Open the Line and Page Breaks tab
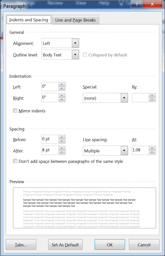Viewport: 165px width, 256px height. click(75, 20)
